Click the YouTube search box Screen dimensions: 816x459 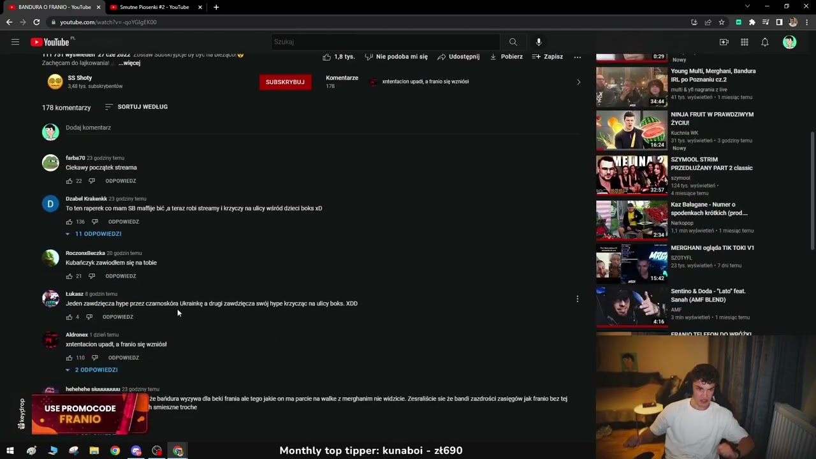point(384,42)
